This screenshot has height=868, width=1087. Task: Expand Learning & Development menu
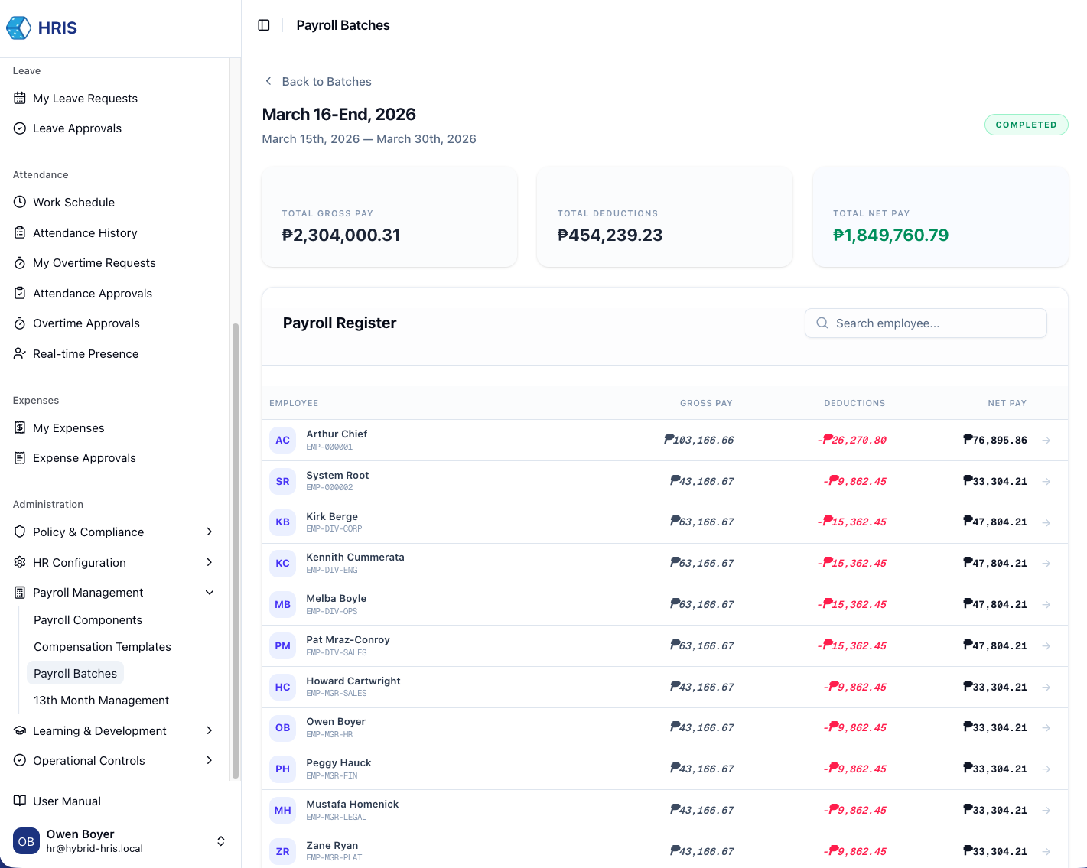209,731
